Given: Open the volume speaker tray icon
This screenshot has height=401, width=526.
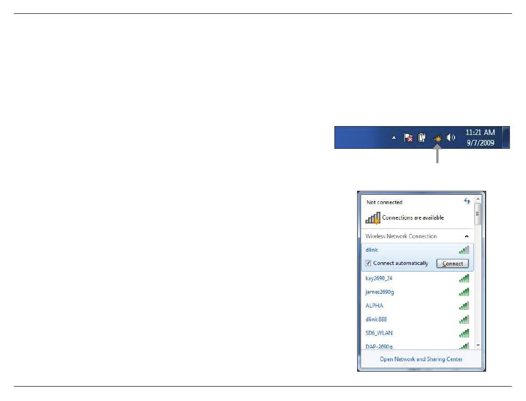Looking at the screenshot, I should 451,138.
